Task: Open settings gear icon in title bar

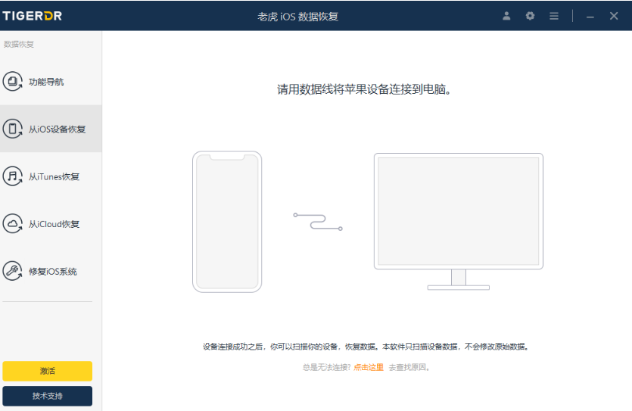Action: pyautogui.click(x=530, y=16)
